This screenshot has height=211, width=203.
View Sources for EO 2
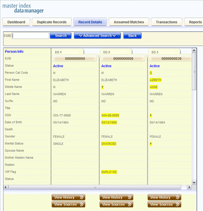click(117, 205)
